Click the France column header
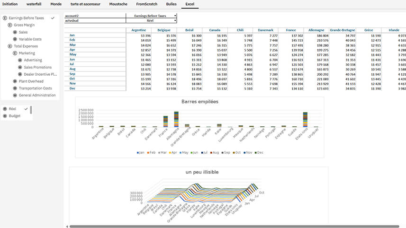 click(291, 30)
